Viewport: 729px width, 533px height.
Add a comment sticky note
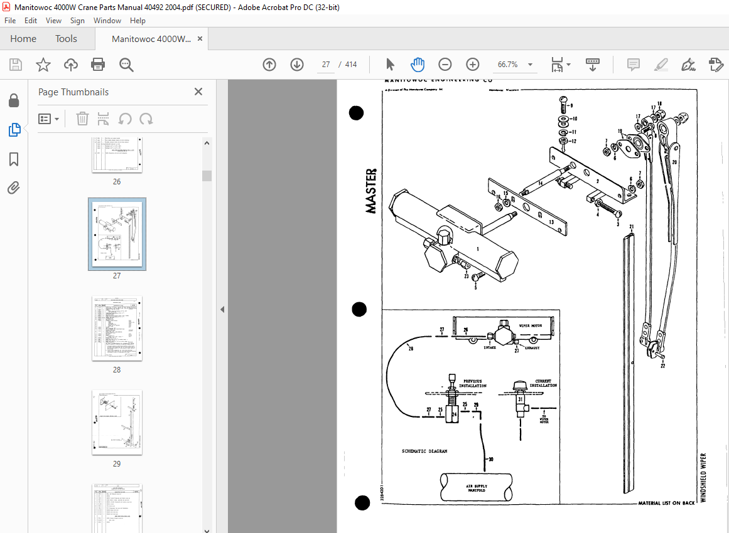click(x=633, y=65)
